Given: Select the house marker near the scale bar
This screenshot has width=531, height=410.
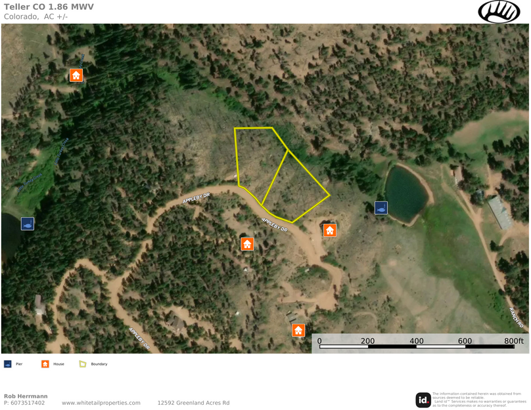Looking at the screenshot, I should tap(298, 330).
